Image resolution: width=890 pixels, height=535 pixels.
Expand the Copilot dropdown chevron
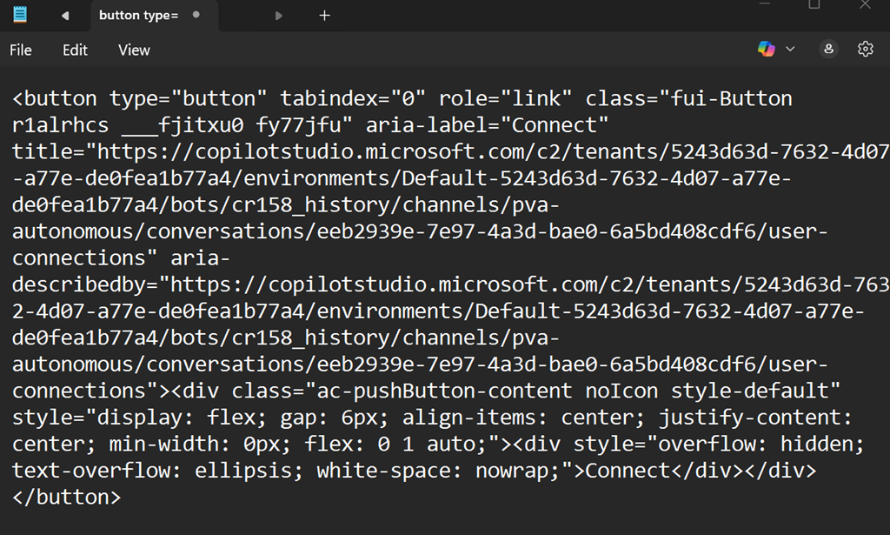(790, 50)
